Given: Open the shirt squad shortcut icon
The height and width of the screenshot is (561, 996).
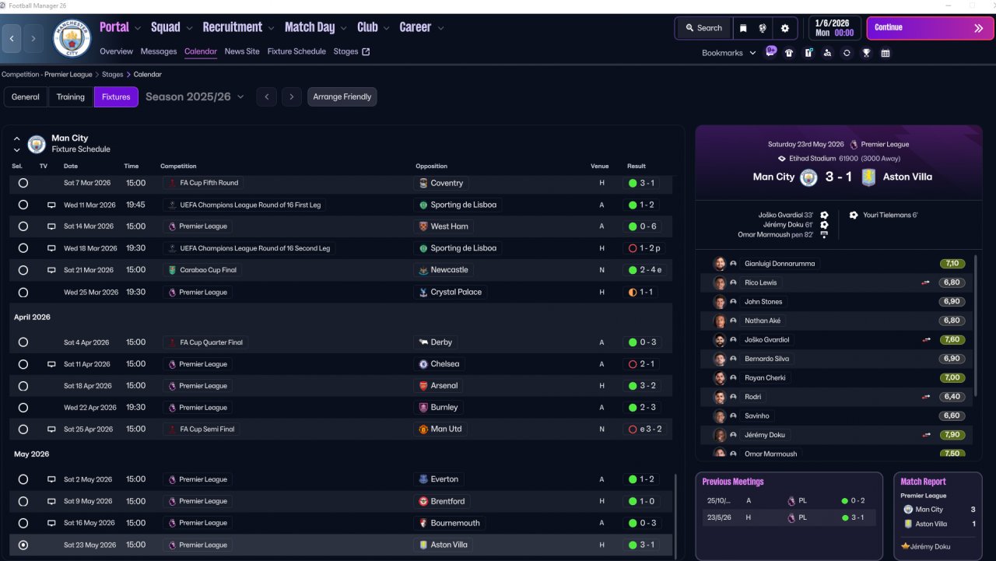Looking at the screenshot, I should [x=789, y=53].
